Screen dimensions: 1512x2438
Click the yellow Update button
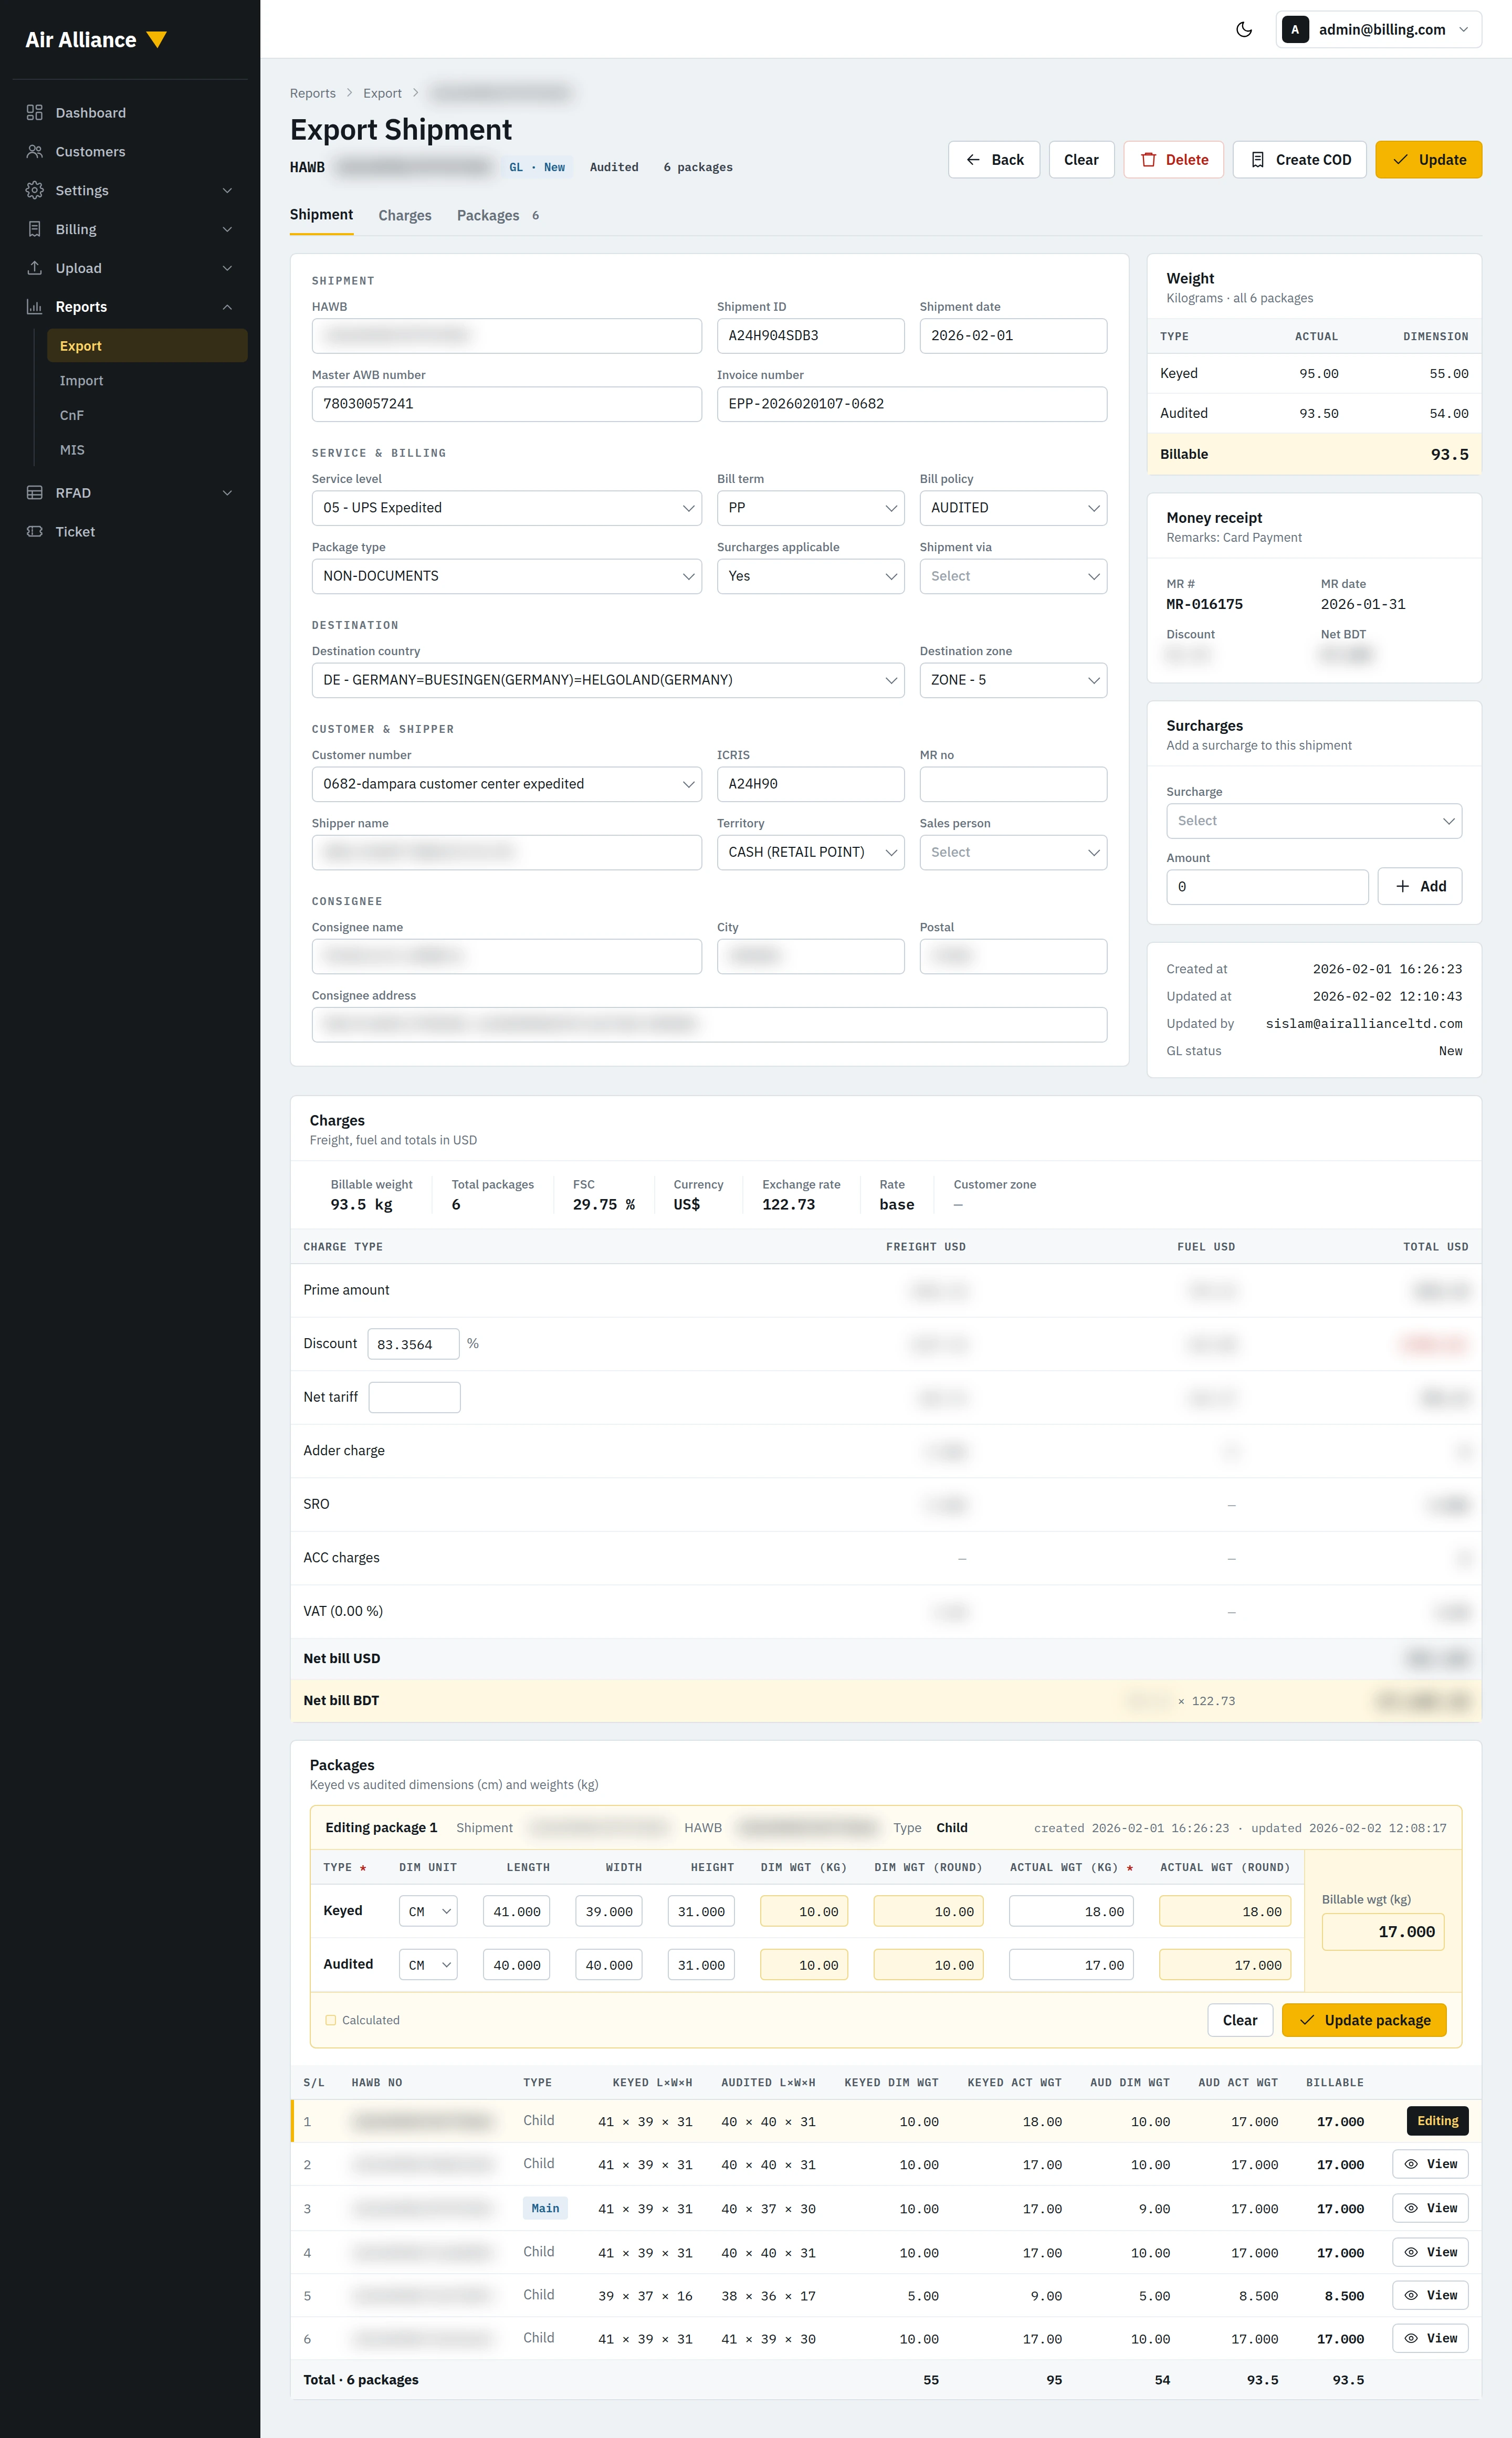1428,160
